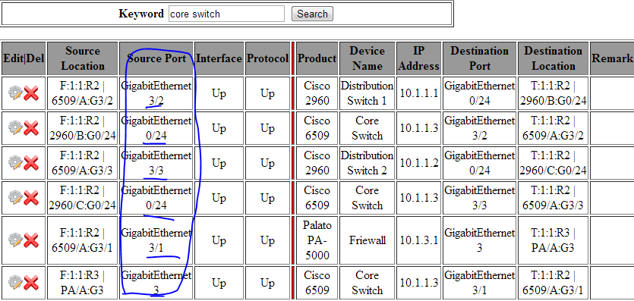Screen dimensions: 634x301
Task: Select destination location T:1:1:R3 PA/A:G3
Action: (x=553, y=240)
